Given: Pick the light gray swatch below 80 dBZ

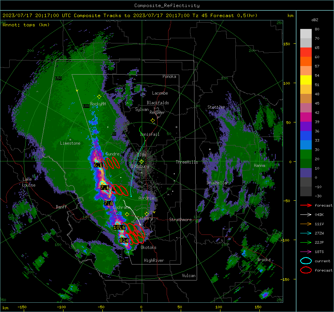Looking at the screenshot, I should tap(306, 34).
